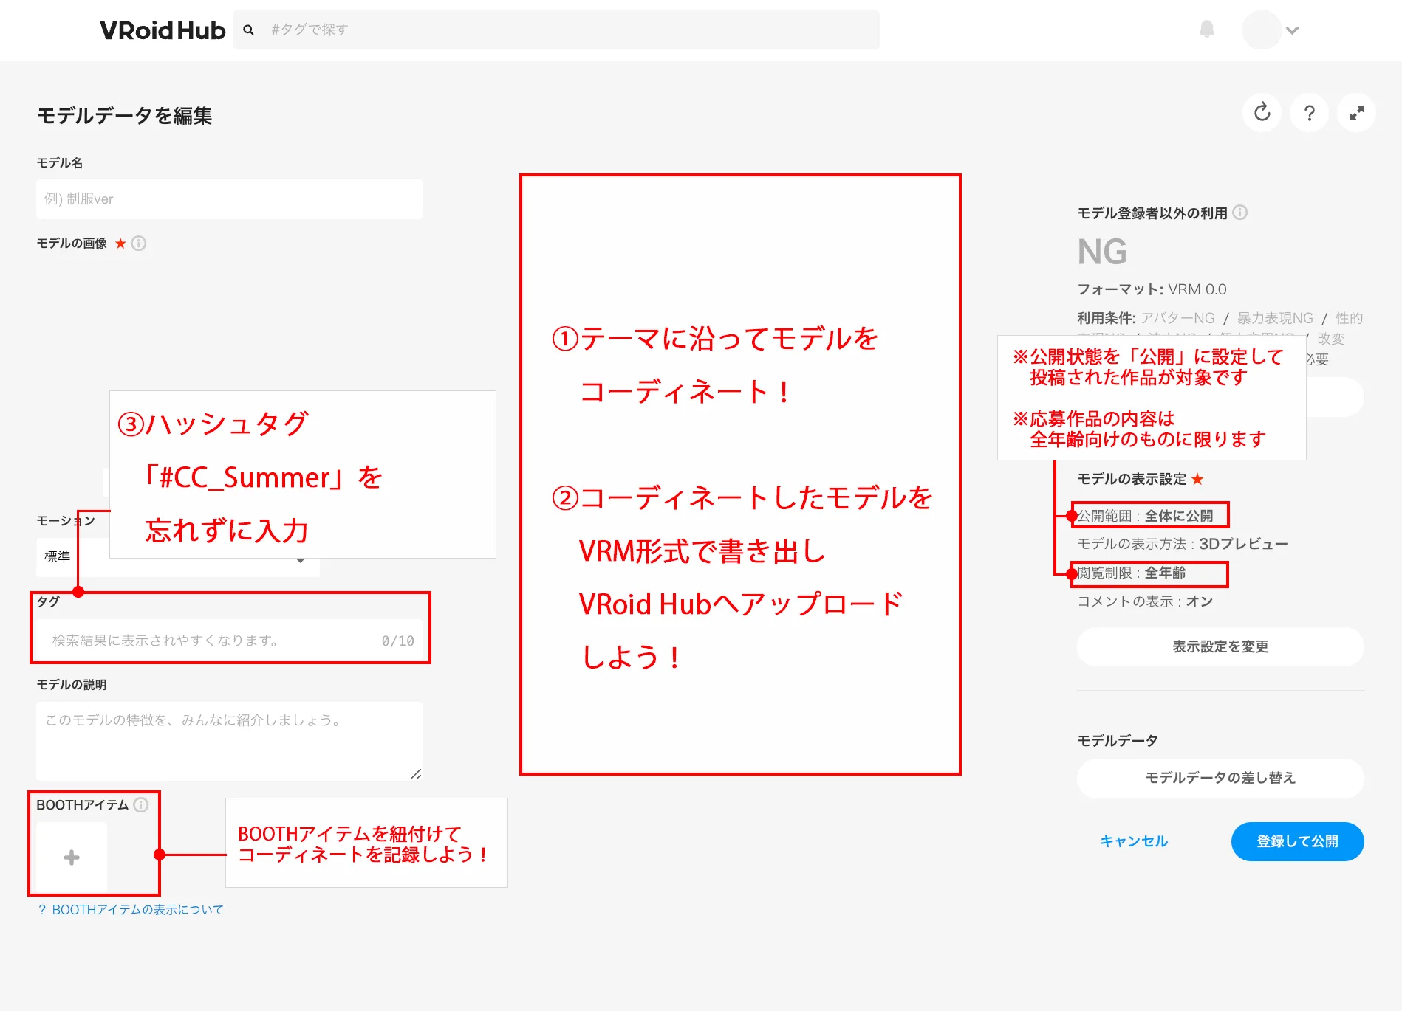Image resolution: width=1402 pixels, height=1011 pixels.
Task: Show info for model image field
Action: click(x=139, y=244)
